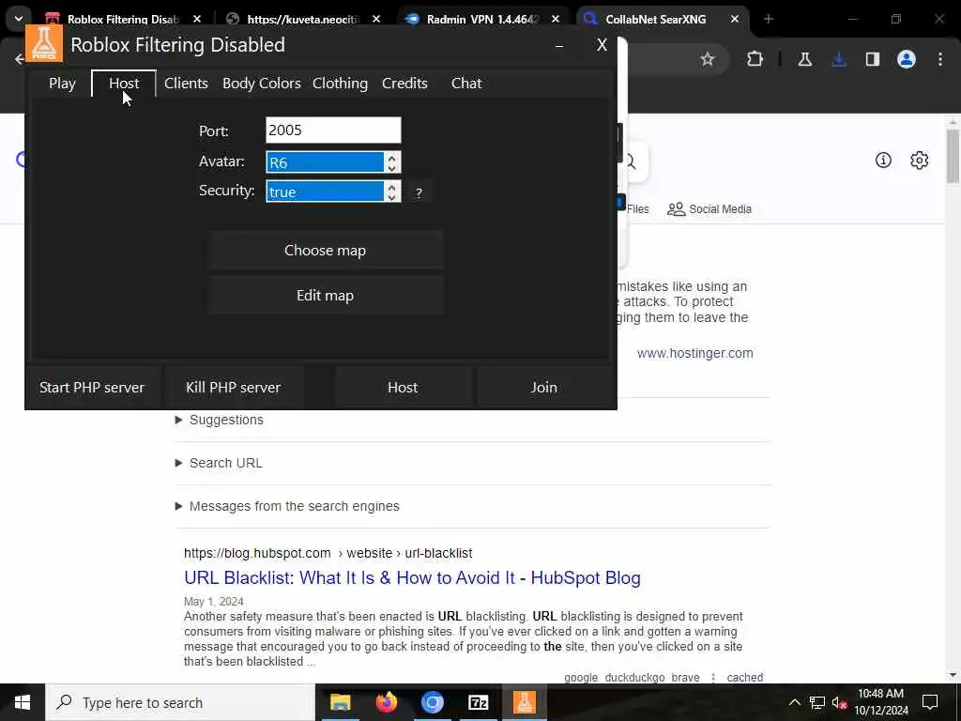Viewport: 961px width, 721px height.
Task: Open the Windows Start menu
Action: coord(23,702)
